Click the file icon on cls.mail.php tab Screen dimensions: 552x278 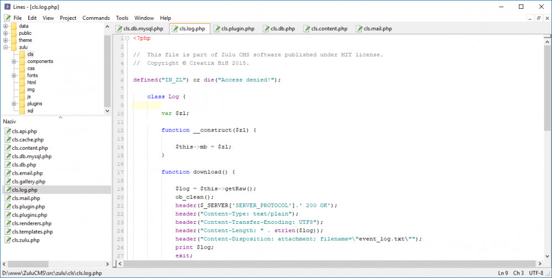359,29
